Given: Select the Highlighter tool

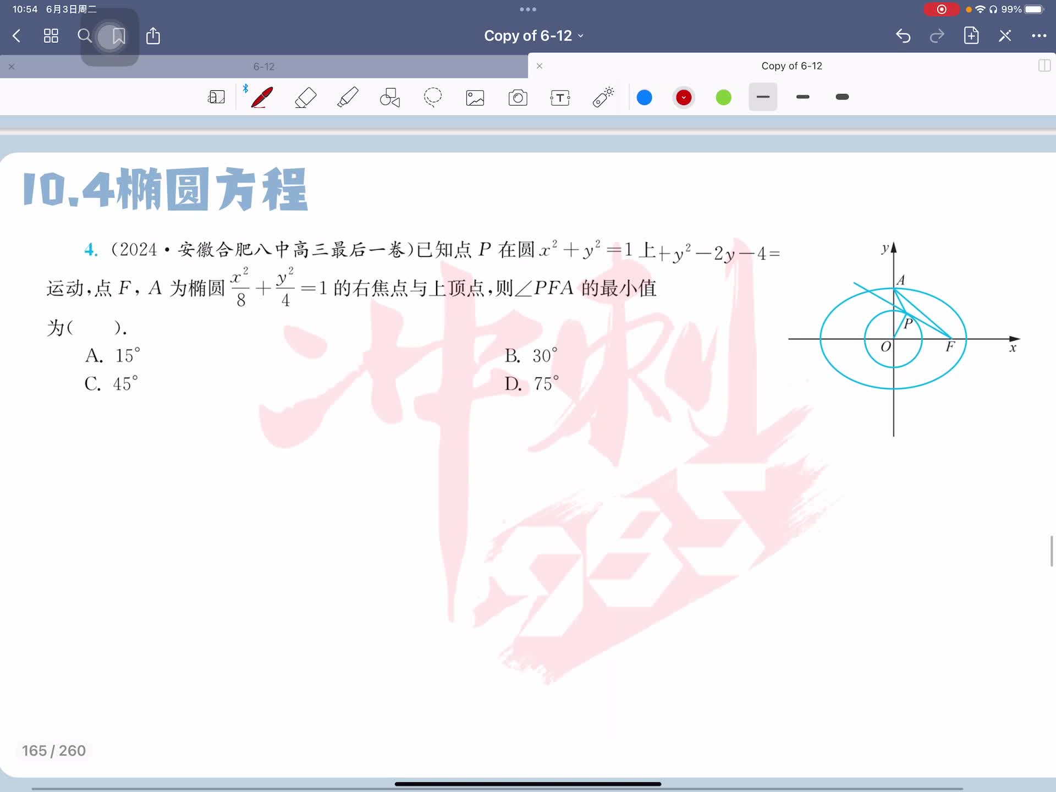Looking at the screenshot, I should point(348,97).
